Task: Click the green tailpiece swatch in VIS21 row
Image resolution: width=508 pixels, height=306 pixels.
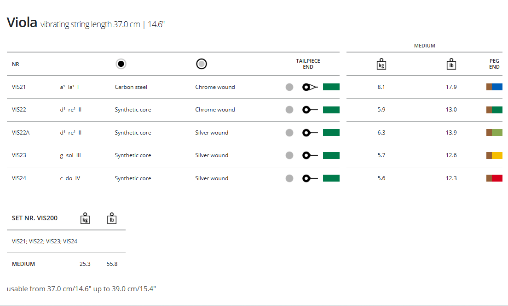Action: [x=331, y=87]
